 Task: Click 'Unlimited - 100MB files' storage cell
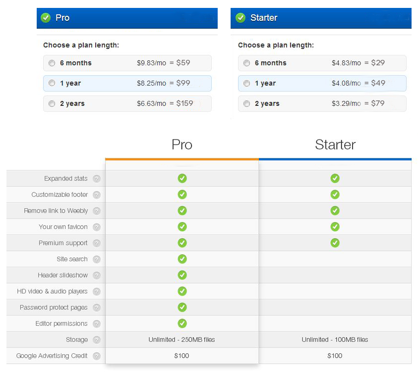click(335, 339)
